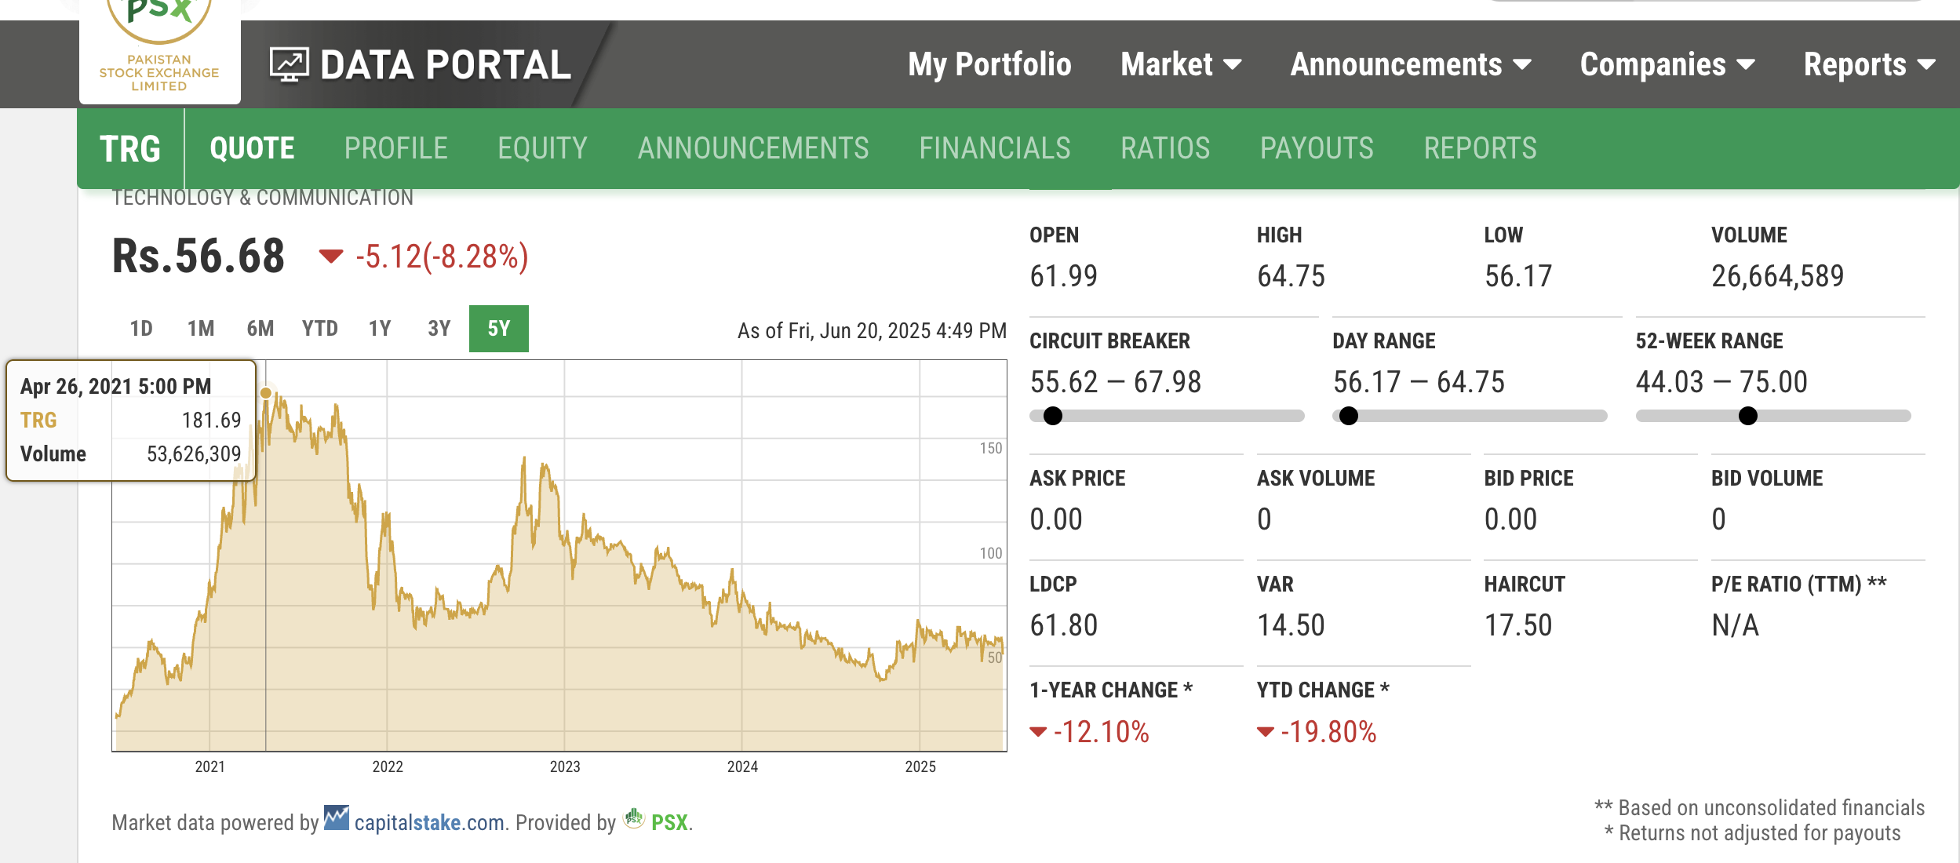The height and width of the screenshot is (863, 1960).
Task: Click the red down arrow beside price change
Action: pos(331,256)
